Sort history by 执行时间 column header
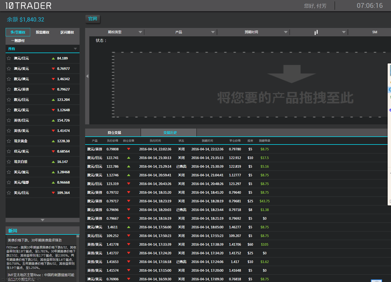This screenshot has height=282, width=391. point(155,141)
